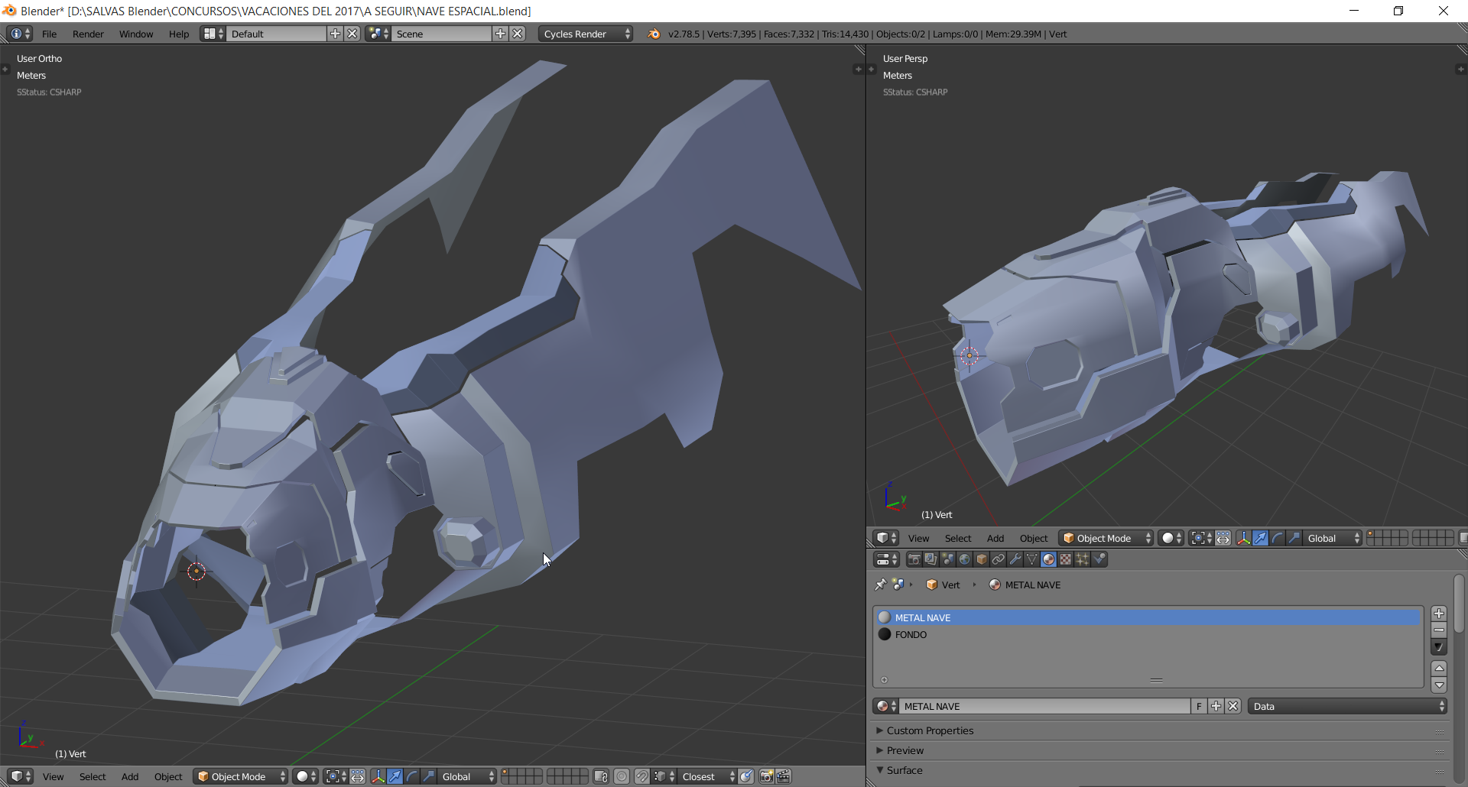Image resolution: width=1468 pixels, height=787 pixels.
Task: Open the Texture properties checkerboard tab
Action: (x=1065, y=559)
